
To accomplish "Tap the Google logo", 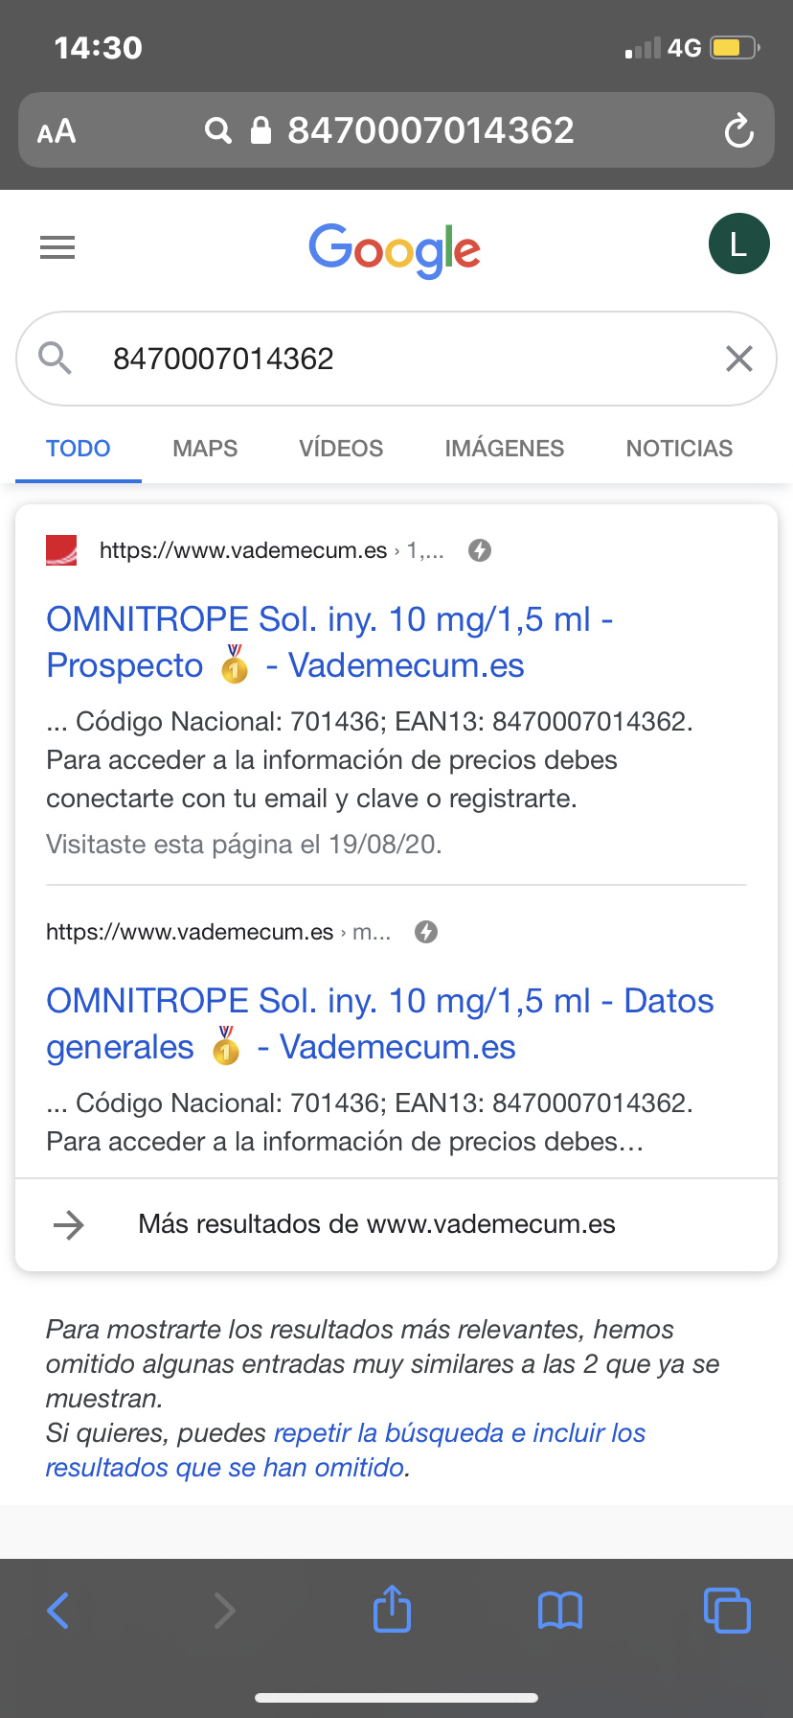I will coord(395,250).
